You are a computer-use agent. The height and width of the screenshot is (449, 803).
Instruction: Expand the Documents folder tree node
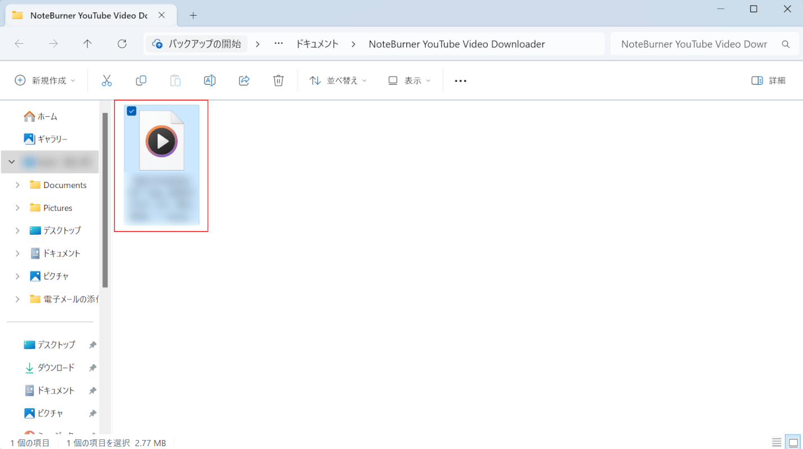17,185
